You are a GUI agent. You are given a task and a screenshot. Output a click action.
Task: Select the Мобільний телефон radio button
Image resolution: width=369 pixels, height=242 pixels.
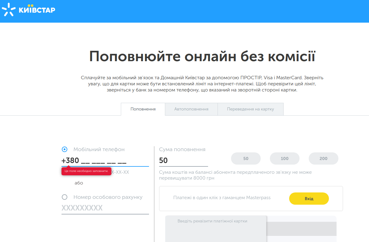[x=65, y=149]
